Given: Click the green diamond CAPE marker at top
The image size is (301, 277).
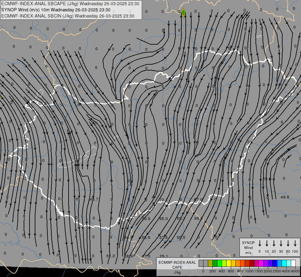Looking at the screenshot, I should (183, 13).
